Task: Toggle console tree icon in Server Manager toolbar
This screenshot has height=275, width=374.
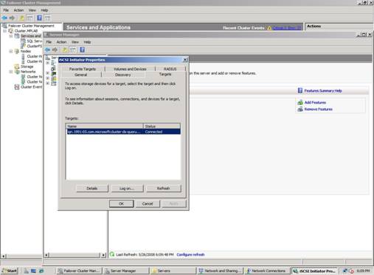Action: click(x=73, y=50)
